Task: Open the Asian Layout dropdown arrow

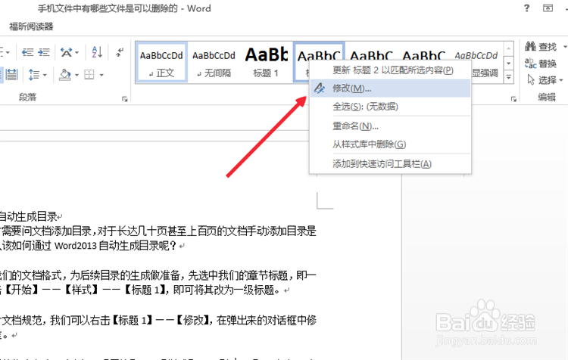Action: 76,53
